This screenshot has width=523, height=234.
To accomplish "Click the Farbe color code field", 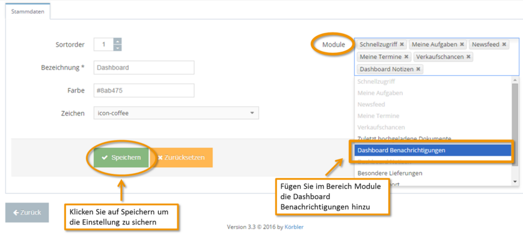I will tap(144, 90).
